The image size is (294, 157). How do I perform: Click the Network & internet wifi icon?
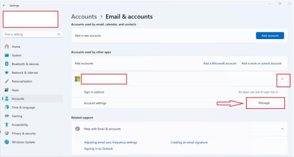click(7, 72)
